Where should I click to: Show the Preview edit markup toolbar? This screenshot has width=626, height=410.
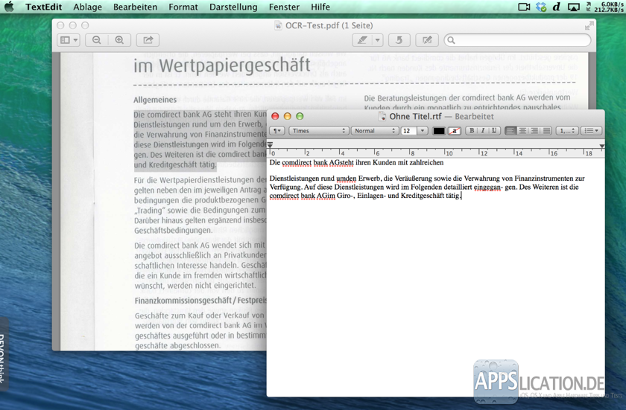(427, 40)
